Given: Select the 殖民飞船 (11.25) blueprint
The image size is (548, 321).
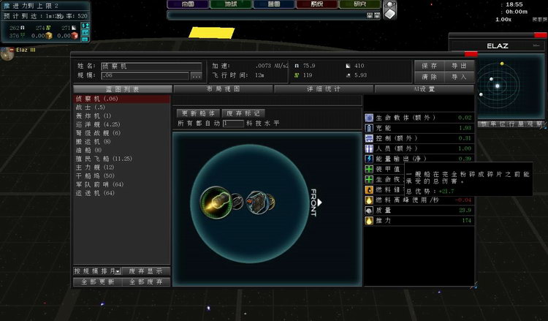Looking at the screenshot, I should tap(121, 159).
